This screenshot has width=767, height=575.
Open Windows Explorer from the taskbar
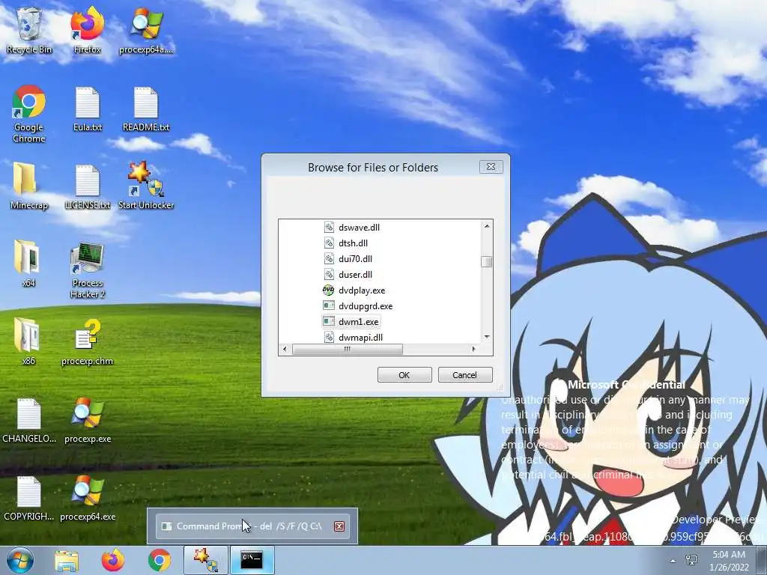coord(67,560)
